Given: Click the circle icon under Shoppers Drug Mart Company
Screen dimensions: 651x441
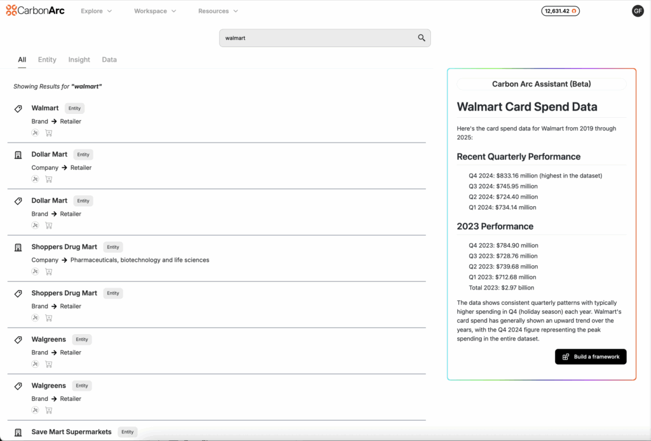Looking at the screenshot, I should [36, 271].
